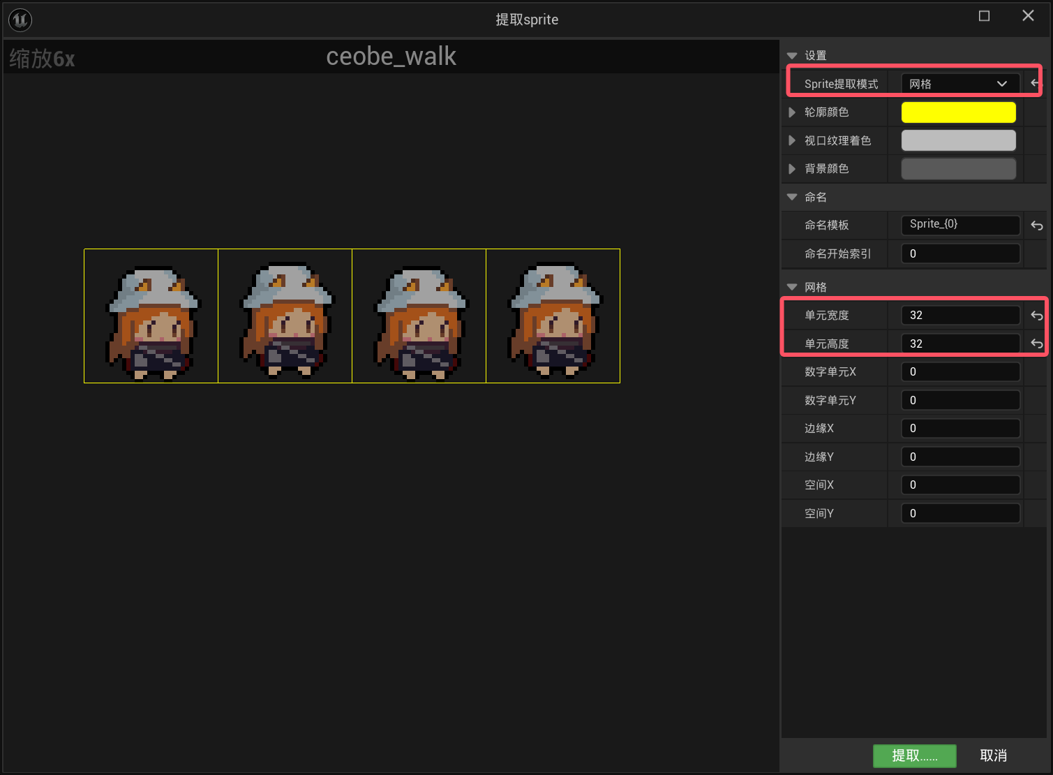This screenshot has width=1053, height=775.
Task: Maximize the 提取sprite window
Action: (984, 16)
